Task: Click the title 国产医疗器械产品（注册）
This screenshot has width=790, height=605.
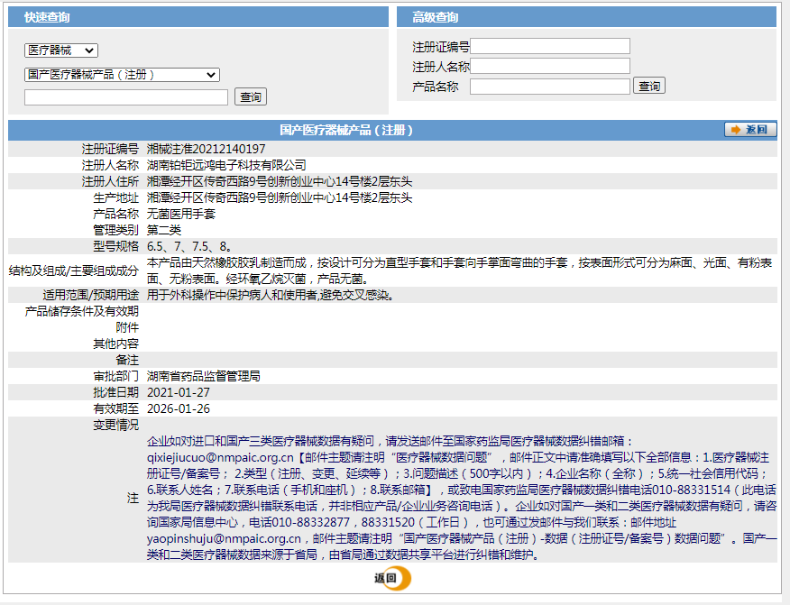Action: pyautogui.click(x=346, y=131)
